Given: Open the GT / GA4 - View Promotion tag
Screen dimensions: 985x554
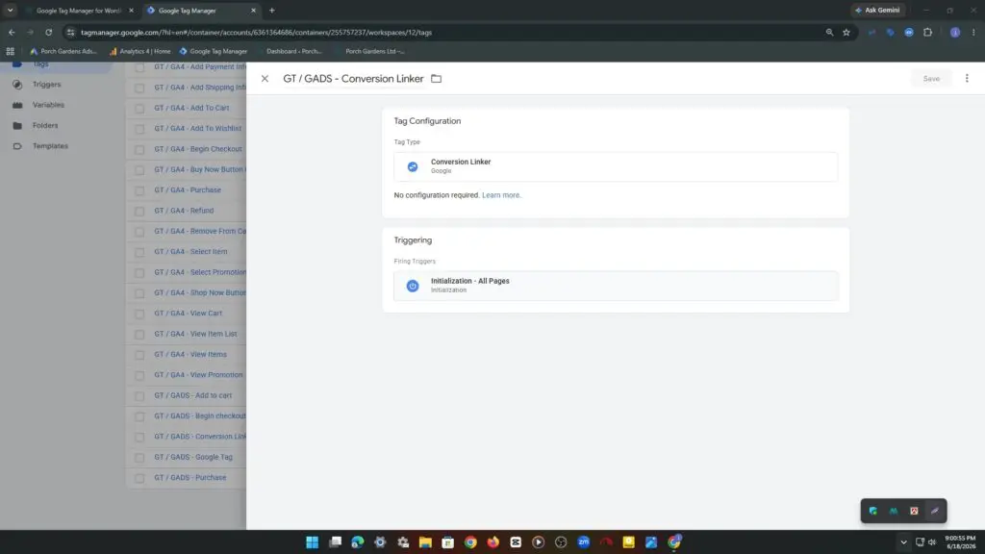Looking at the screenshot, I should [198, 375].
